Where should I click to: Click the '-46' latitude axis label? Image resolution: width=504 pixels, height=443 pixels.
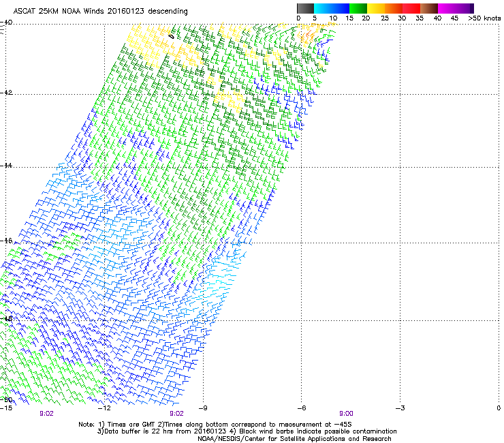click(6, 241)
